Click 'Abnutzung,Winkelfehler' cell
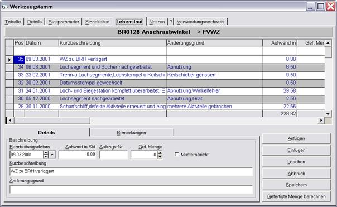 214,91
